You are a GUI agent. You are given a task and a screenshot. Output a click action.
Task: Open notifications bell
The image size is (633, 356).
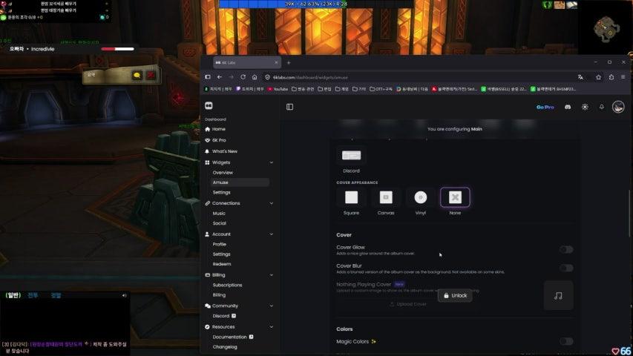602,107
